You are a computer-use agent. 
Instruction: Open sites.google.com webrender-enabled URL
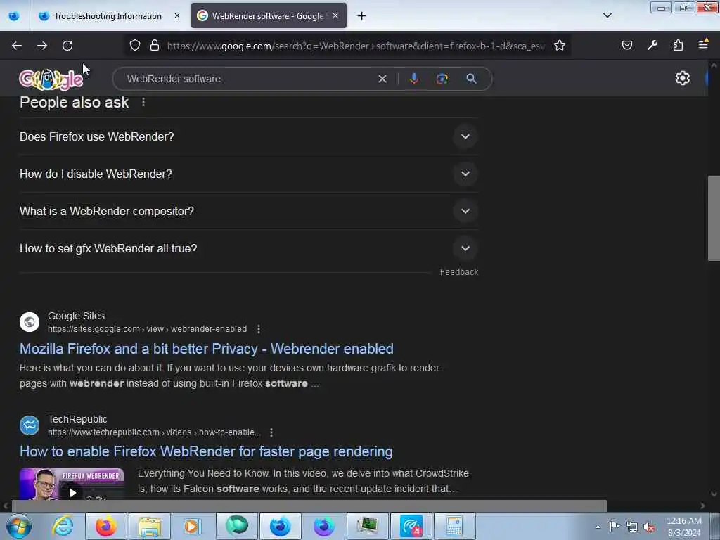[x=147, y=329]
